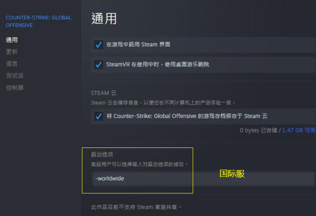
Task: Toggle the 在游戏中启用 Steam 界面 checkbox
Action: point(99,45)
